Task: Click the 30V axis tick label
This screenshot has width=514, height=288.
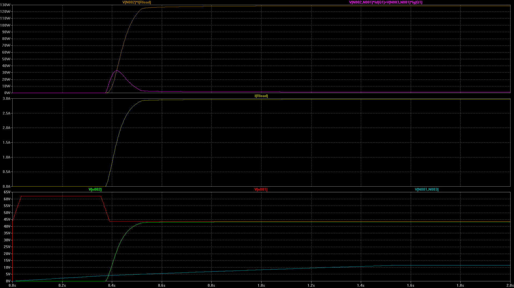Action: 7,240
